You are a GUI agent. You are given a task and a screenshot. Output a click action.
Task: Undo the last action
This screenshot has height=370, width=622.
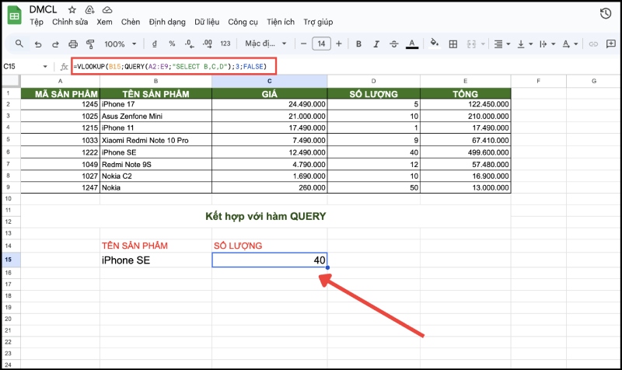tap(38, 44)
